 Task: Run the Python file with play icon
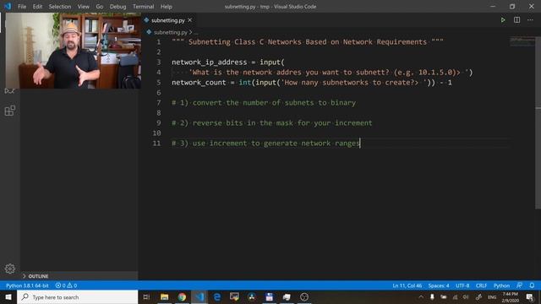click(x=503, y=20)
